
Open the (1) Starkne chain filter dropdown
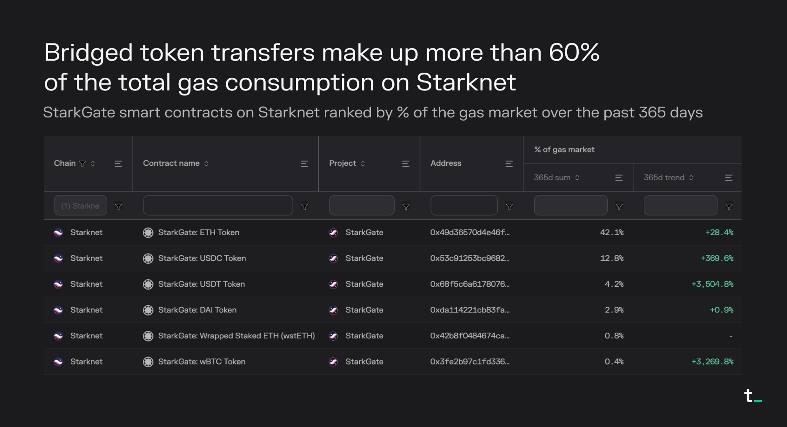80,206
